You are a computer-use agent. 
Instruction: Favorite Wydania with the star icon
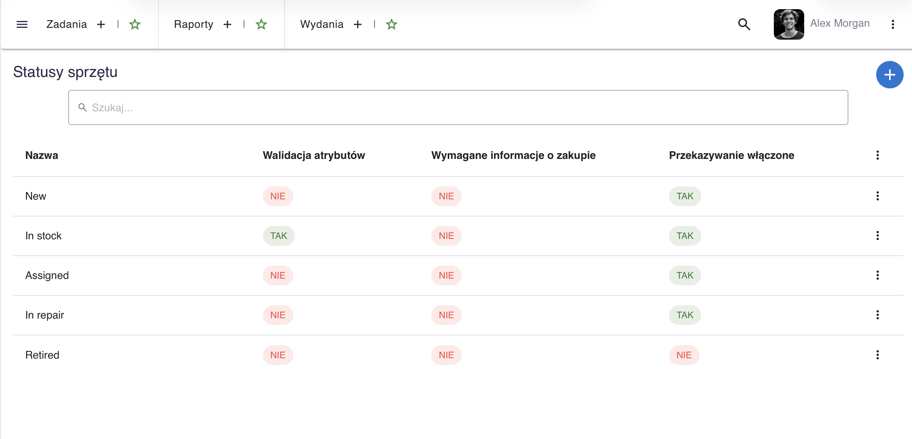click(392, 24)
